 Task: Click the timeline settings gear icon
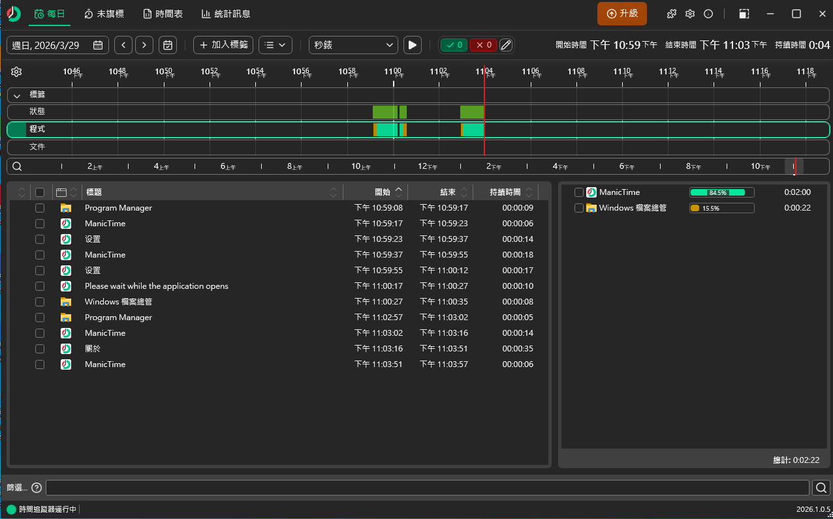coord(17,72)
